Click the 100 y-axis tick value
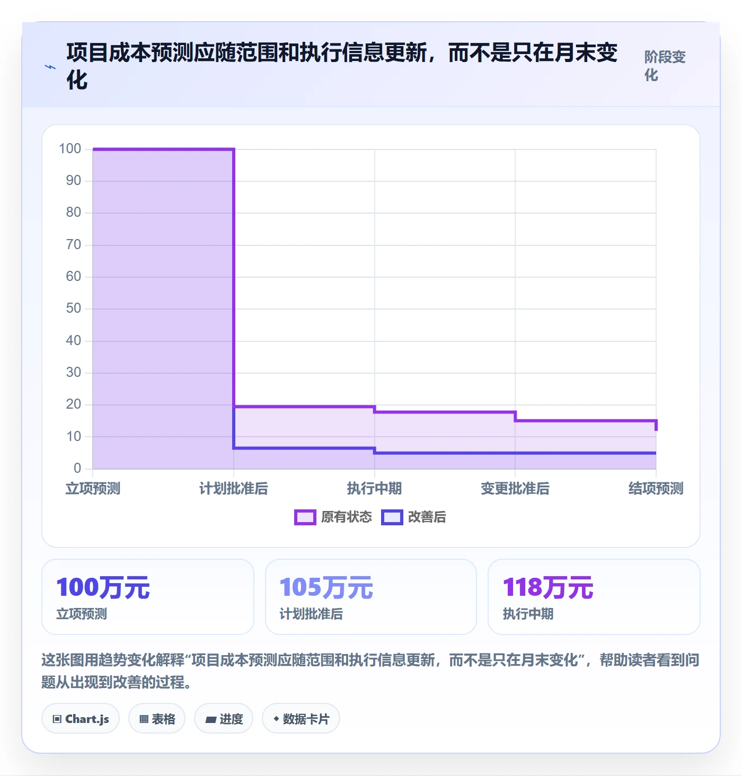Image resolution: width=742 pixels, height=776 pixels. (70, 149)
